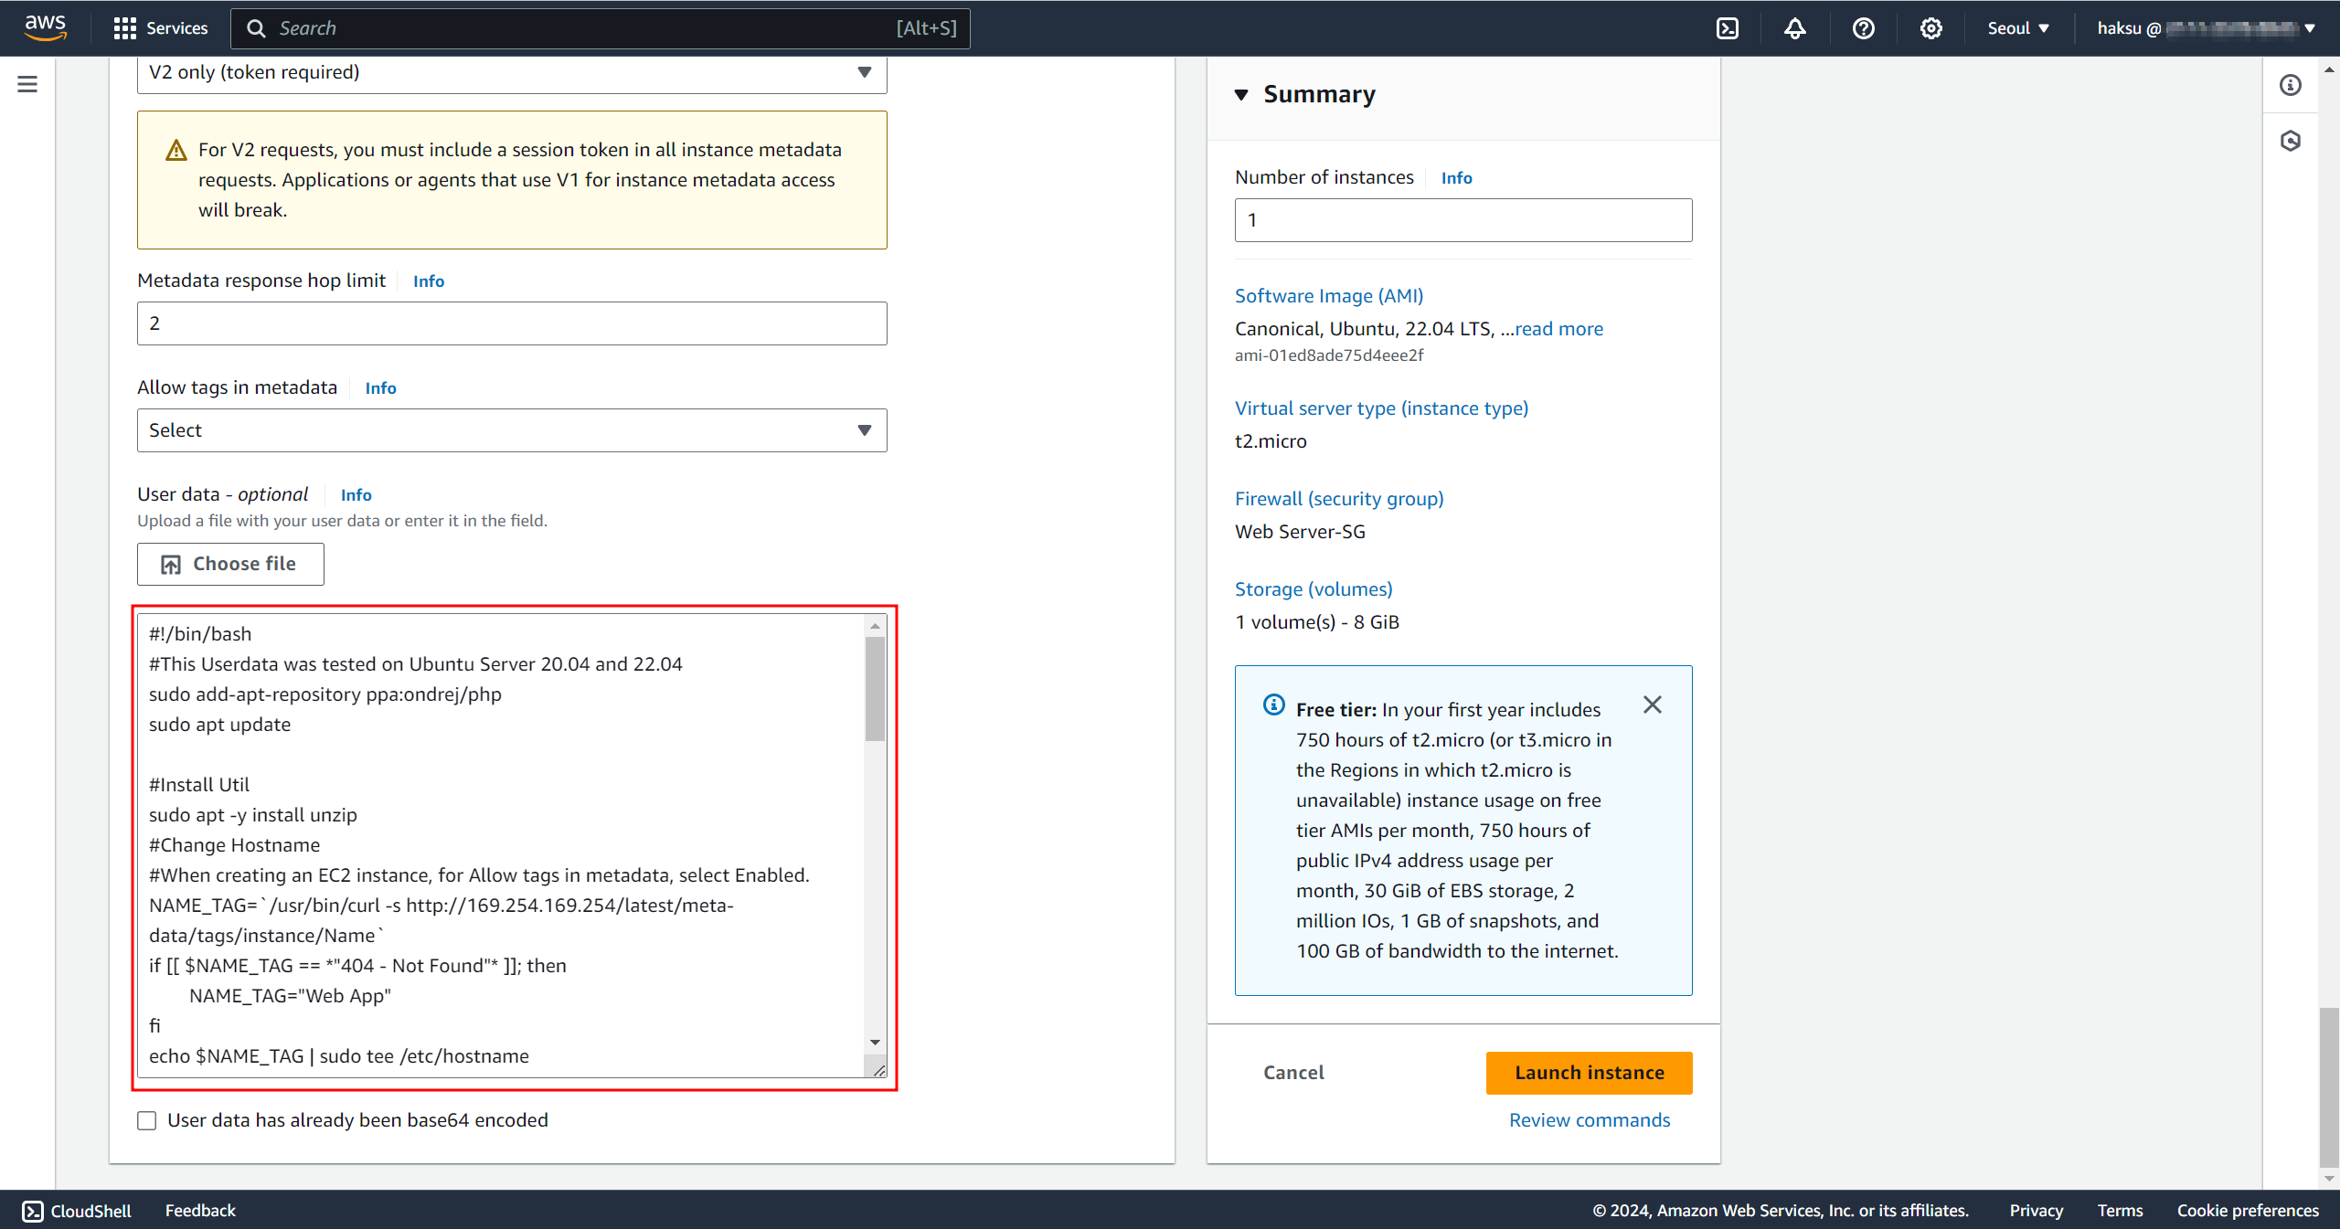Open the help question mark icon

[1863, 28]
